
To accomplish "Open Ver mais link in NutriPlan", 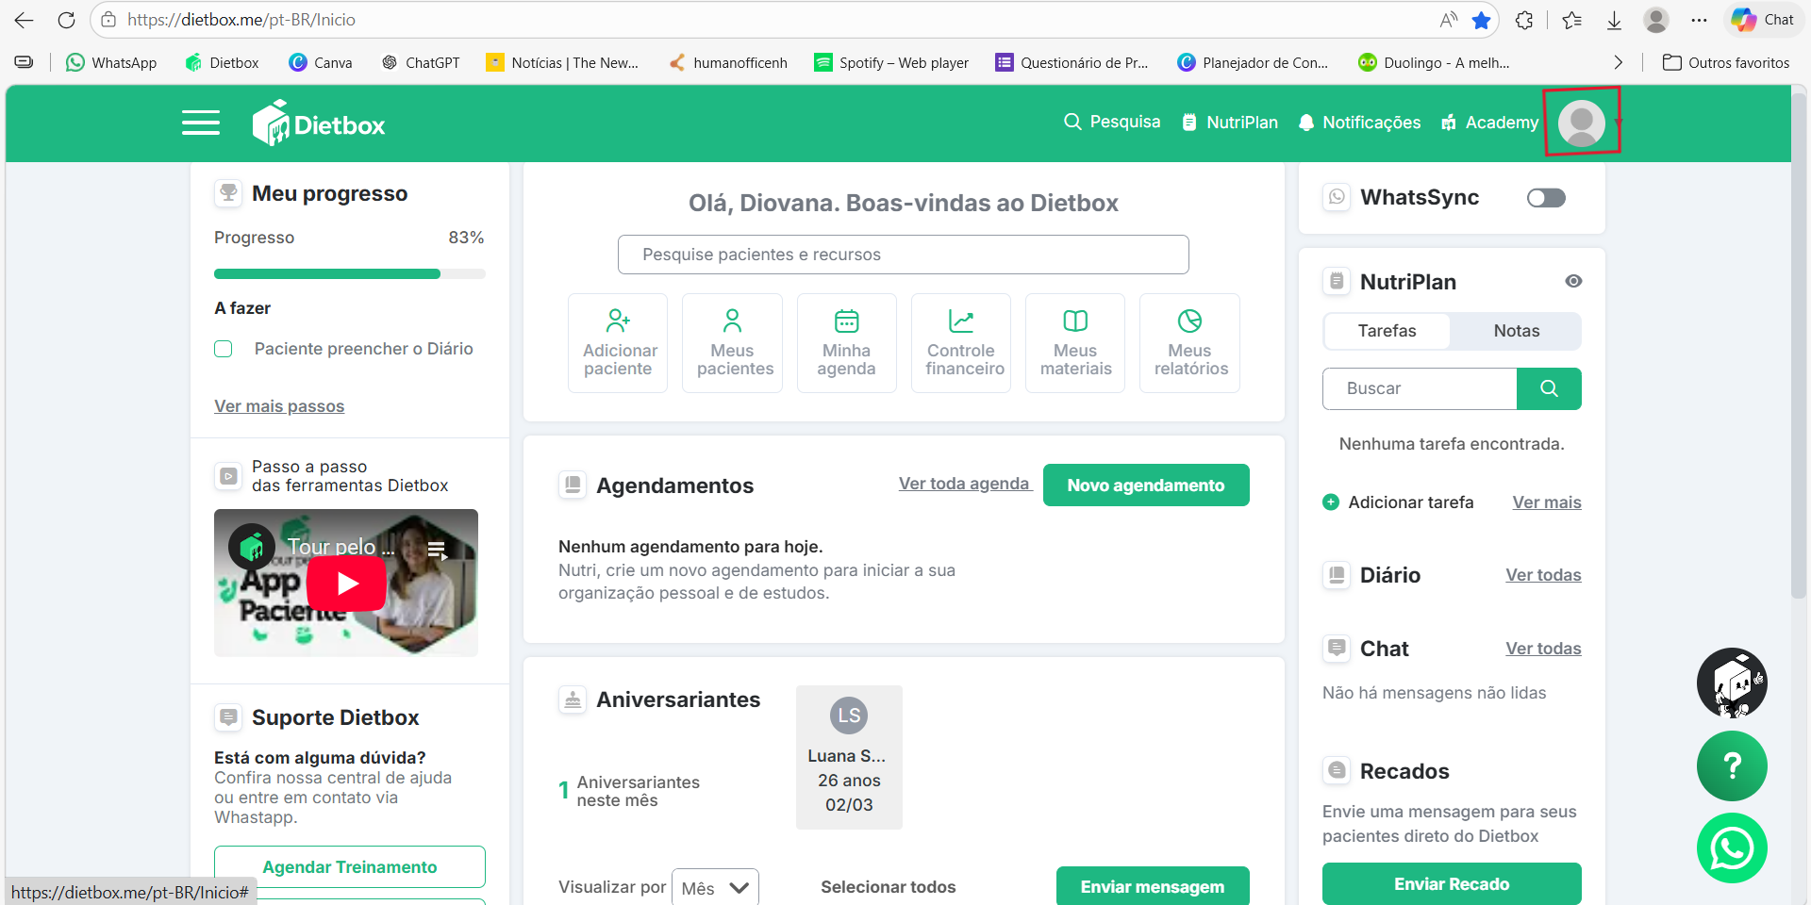I will click(1547, 502).
